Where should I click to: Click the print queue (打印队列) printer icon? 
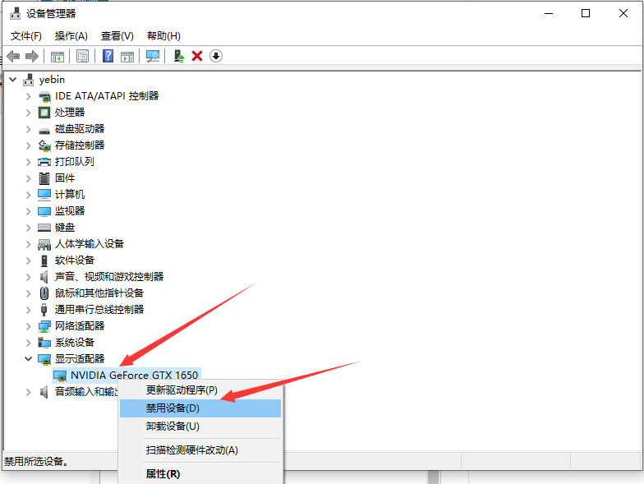coord(44,162)
